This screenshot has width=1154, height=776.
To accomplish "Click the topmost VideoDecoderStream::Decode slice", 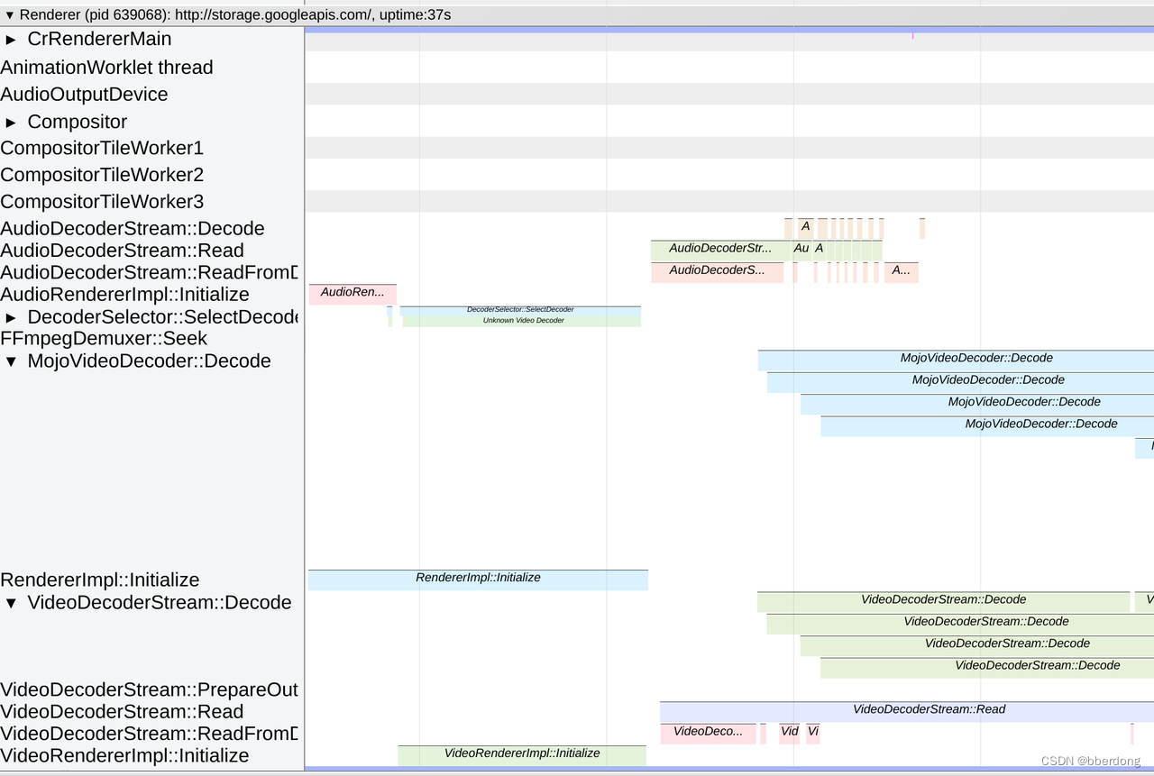I will click(943, 602).
